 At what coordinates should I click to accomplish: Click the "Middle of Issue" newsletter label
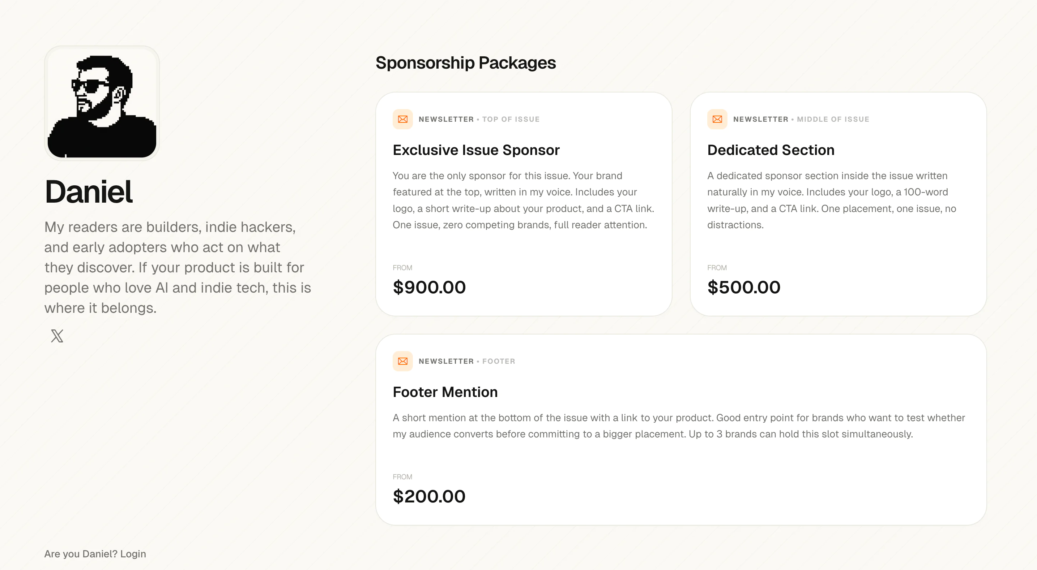(832, 120)
